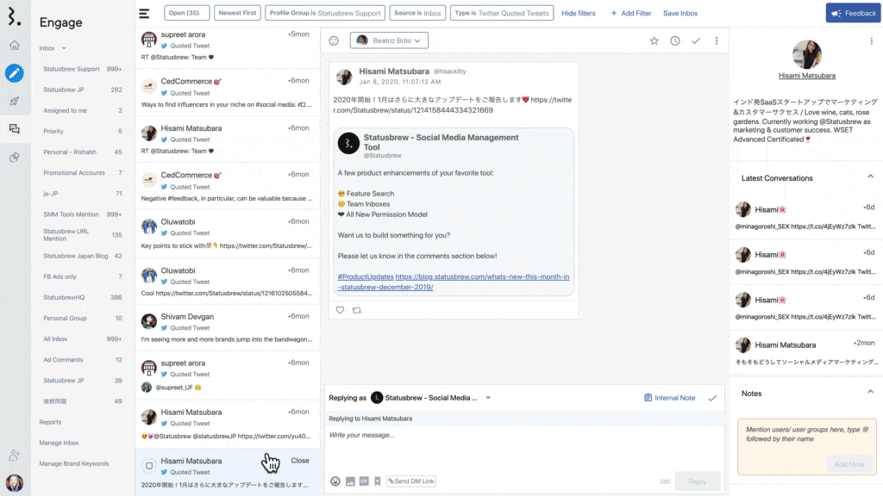Insert a GIF in reply
This screenshot has height=496, width=883.
(364, 481)
